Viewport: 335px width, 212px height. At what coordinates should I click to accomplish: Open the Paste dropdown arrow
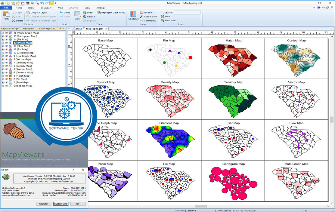pos(6,21)
